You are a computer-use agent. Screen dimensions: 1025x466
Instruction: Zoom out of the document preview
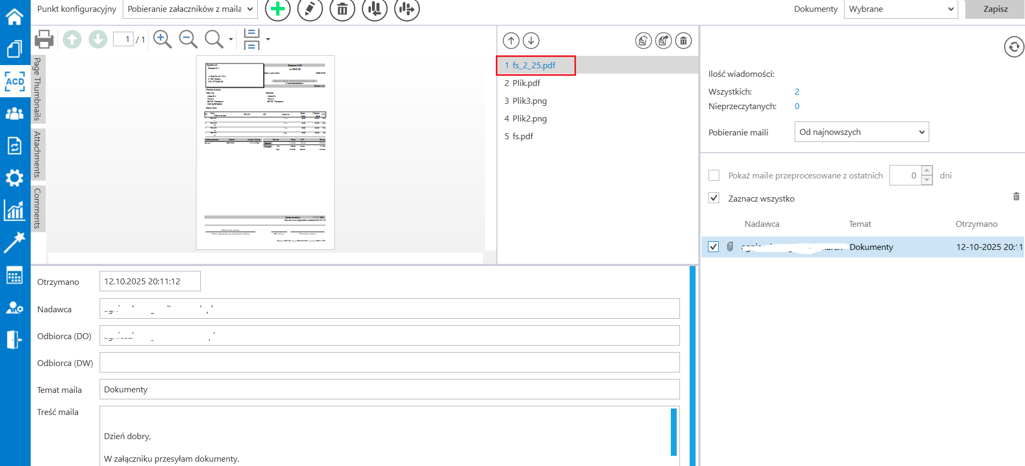coord(188,39)
